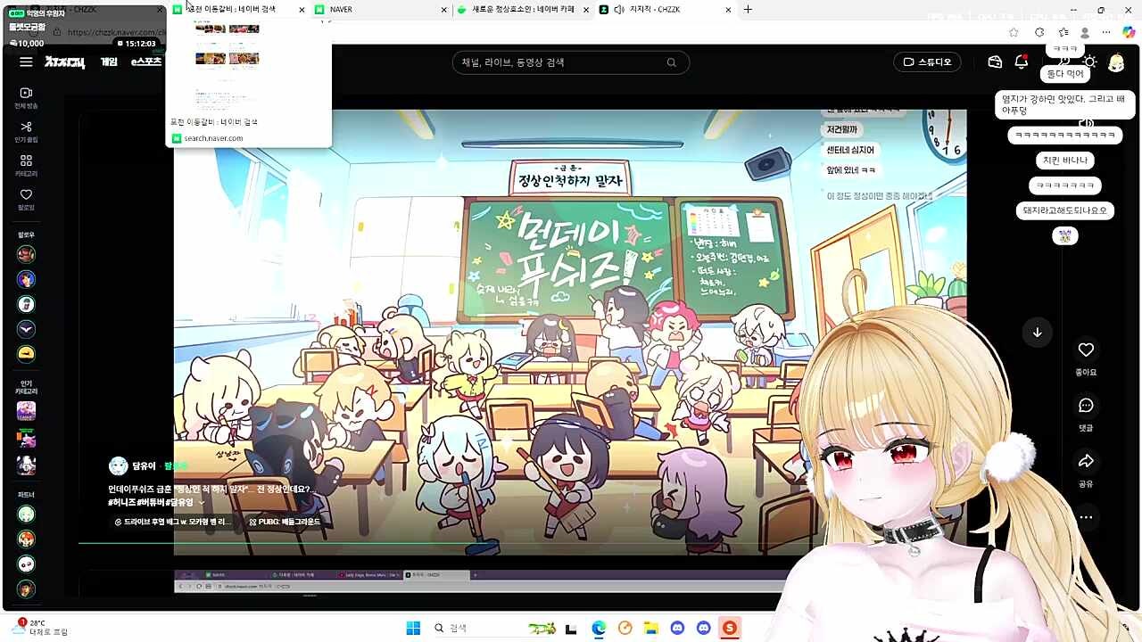
Task: Open the cheese wallet icon in the header
Action: click(x=995, y=62)
